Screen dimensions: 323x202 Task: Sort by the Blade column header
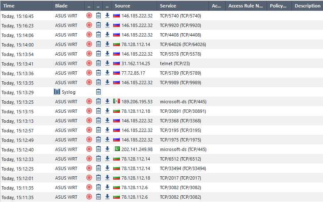[x=68, y=5]
